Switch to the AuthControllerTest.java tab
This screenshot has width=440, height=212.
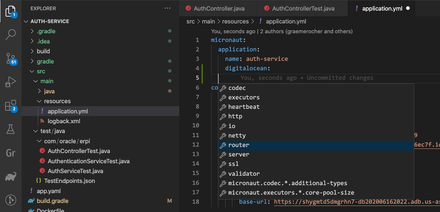[x=303, y=8]
